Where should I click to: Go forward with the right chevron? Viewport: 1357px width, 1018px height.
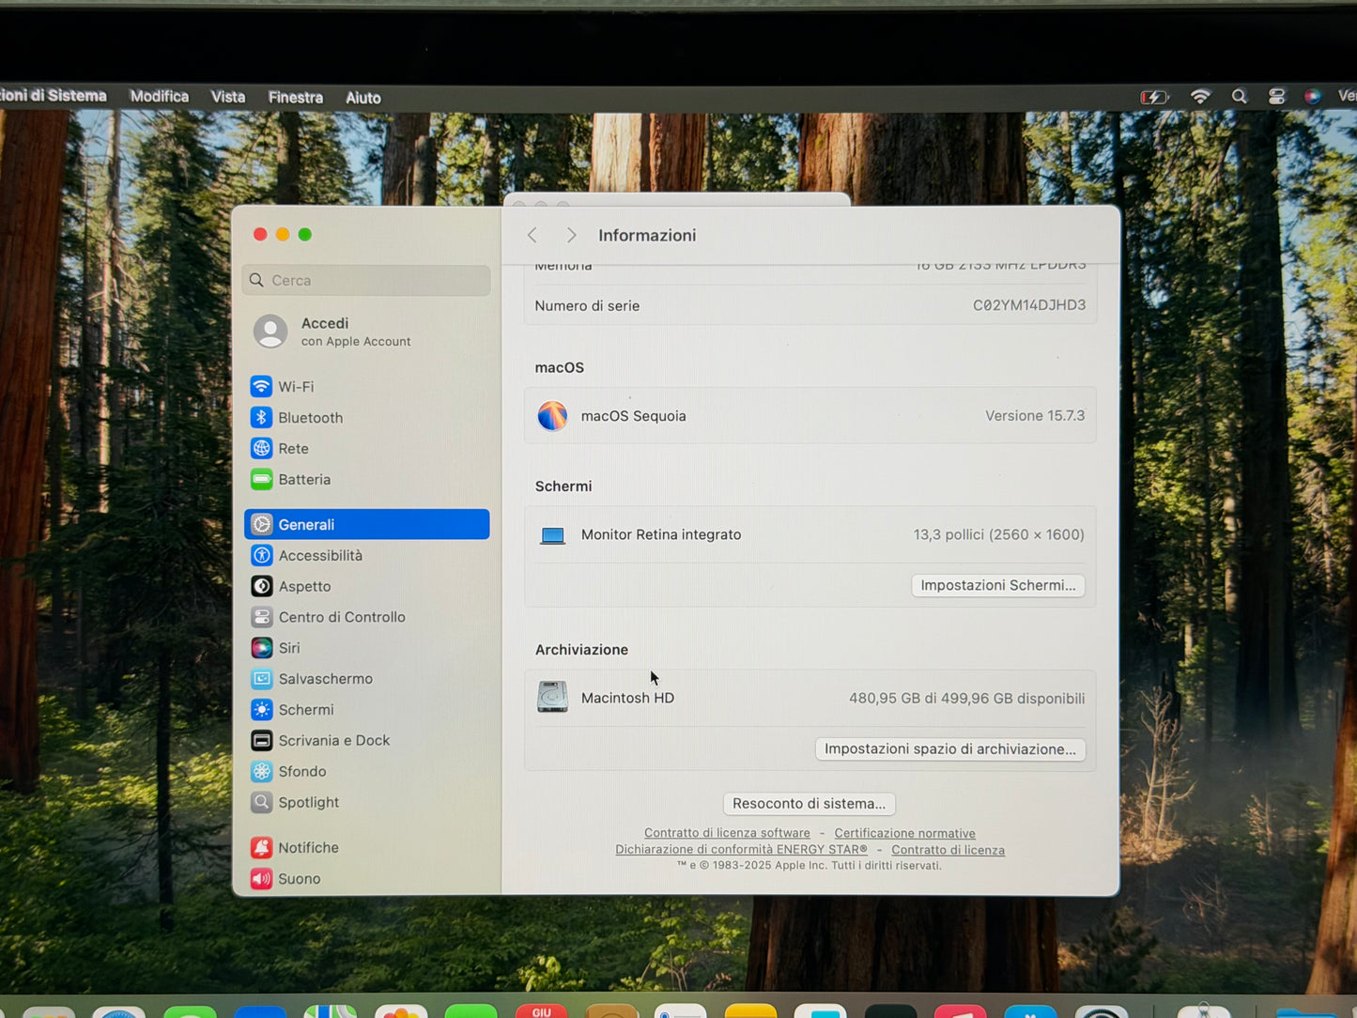(x=571, y=235)
